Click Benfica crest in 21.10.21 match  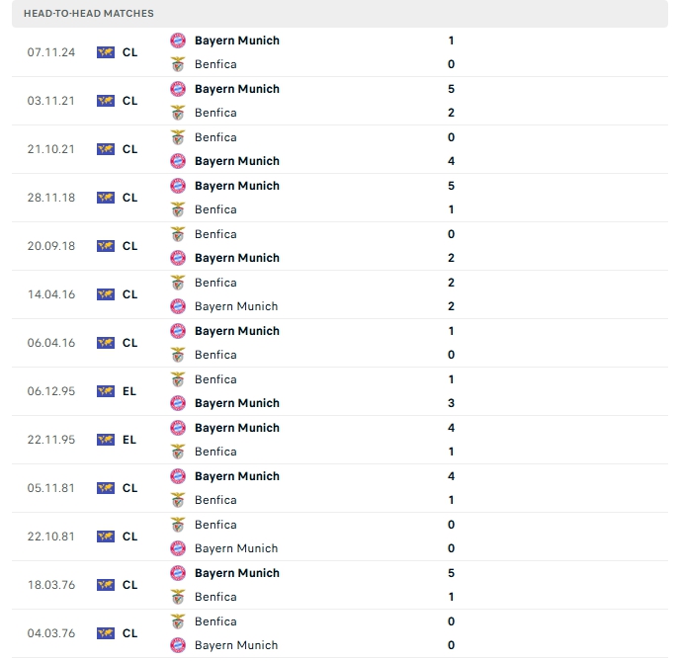pyautogui.click(x=178, y=137)
